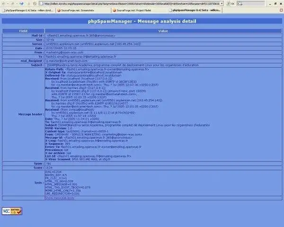Click the MIME_HTML_ONLY=1.158 test entry

point(63,191)
